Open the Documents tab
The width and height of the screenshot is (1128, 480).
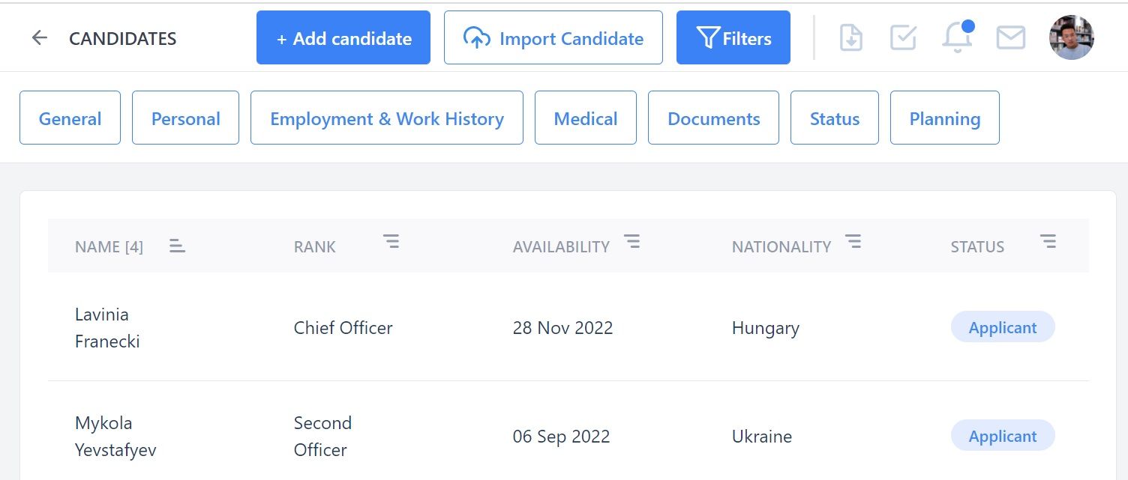pyautogui.click(x=713, y=118)
